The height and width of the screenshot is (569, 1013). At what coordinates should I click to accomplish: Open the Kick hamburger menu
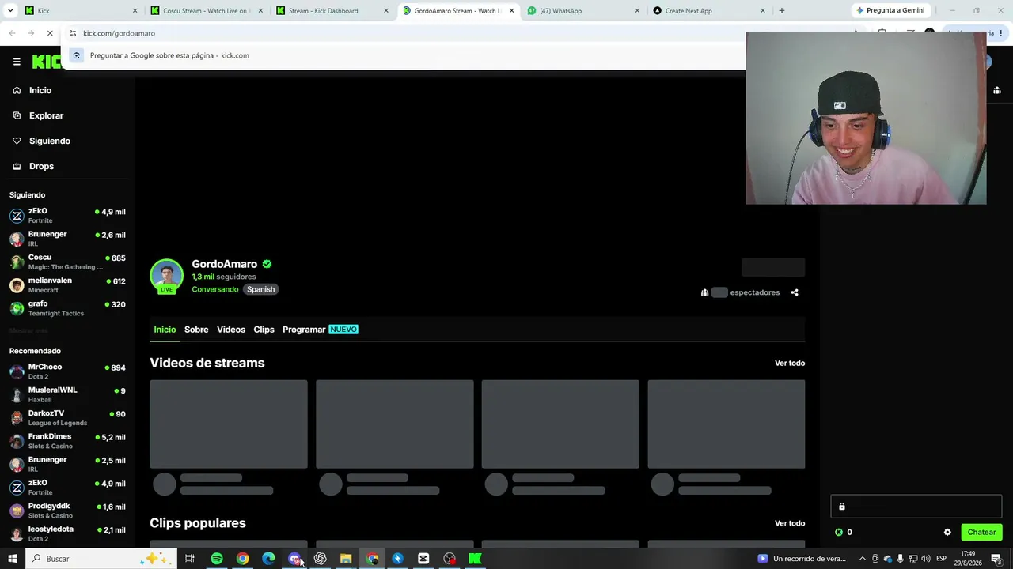point(17,62)
